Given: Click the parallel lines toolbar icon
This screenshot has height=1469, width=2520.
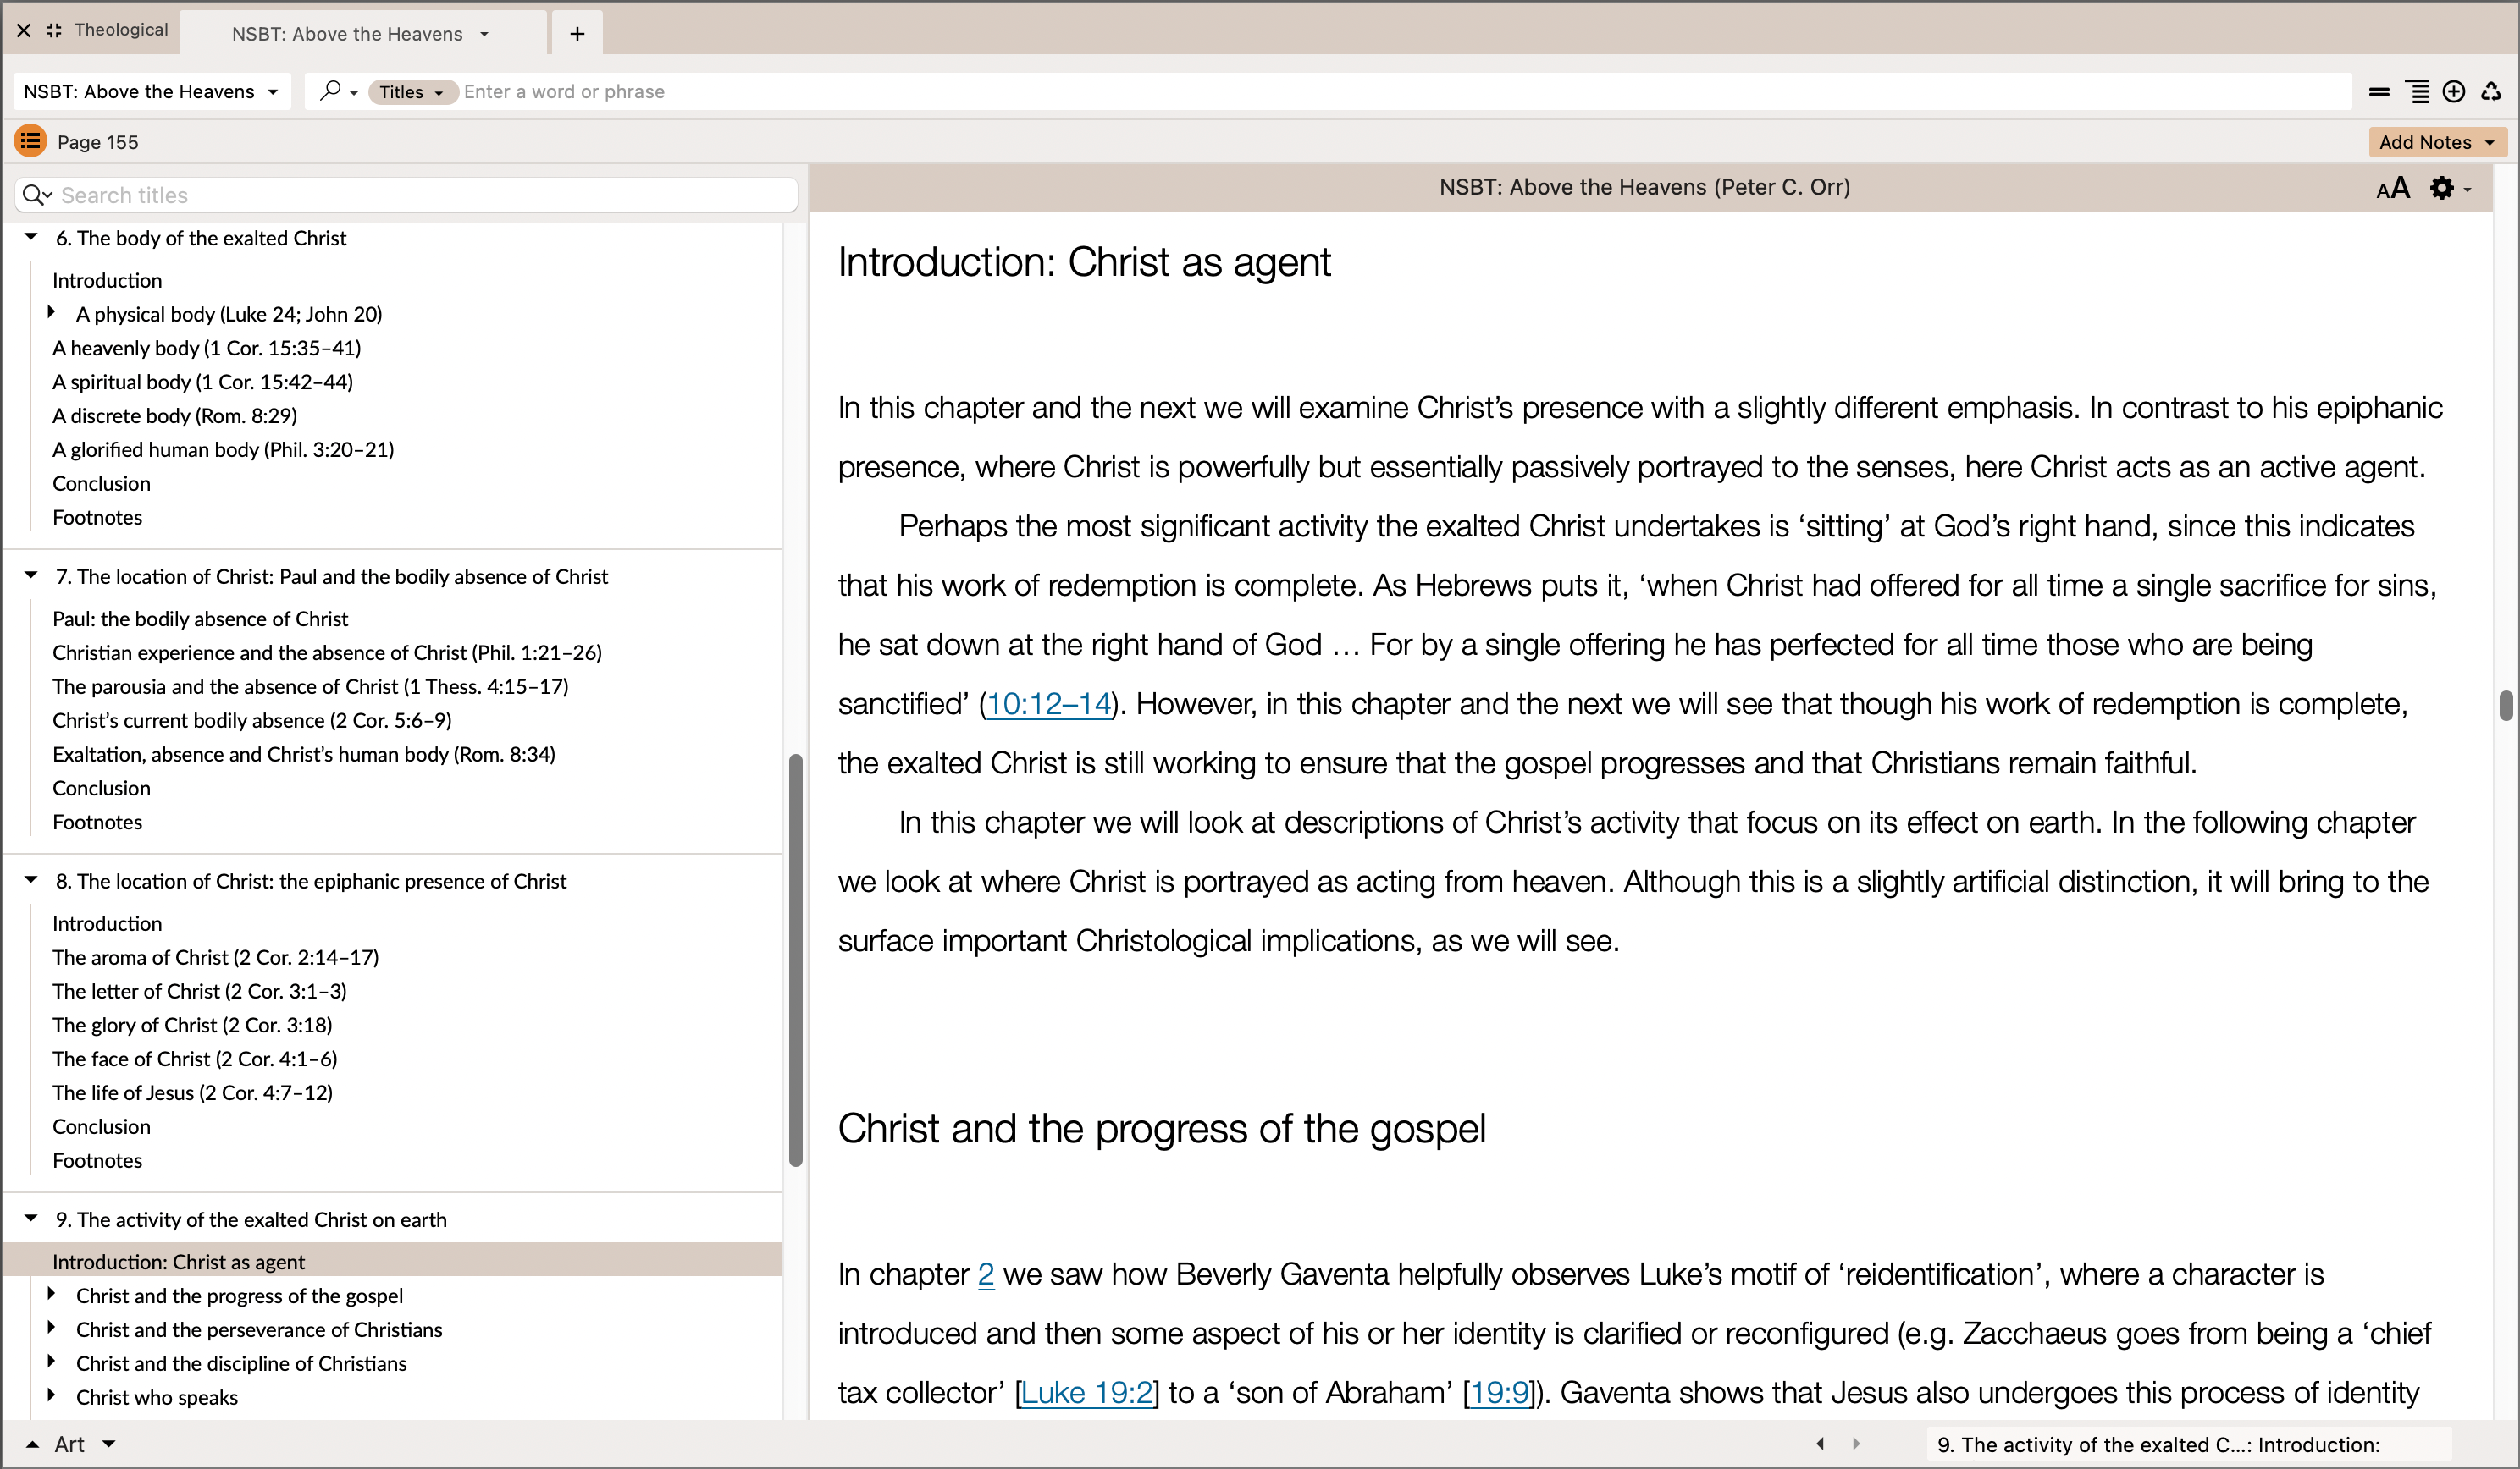Looking at the screenshot, I should (2379, 92).
